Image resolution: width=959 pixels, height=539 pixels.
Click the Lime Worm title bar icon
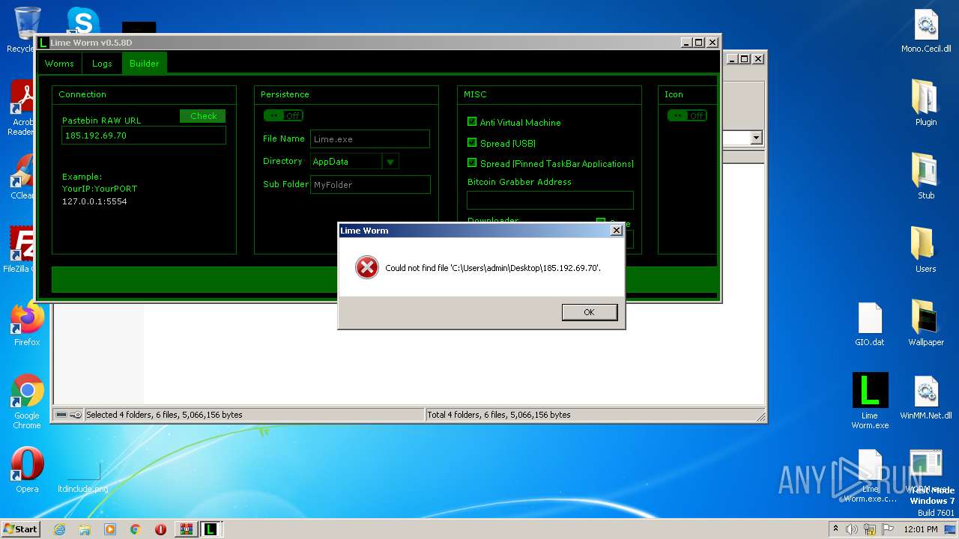[43, 43]
